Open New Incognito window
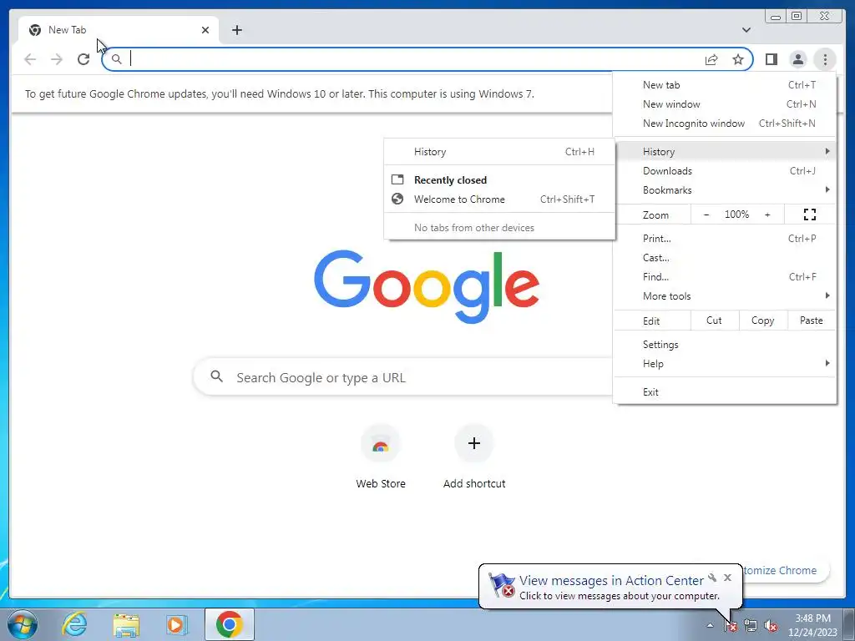Viewport: 855px width, 641px height. click(725, 124)
